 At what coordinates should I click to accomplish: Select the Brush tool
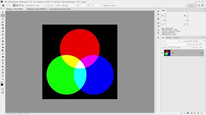click(x=3, y=38)
